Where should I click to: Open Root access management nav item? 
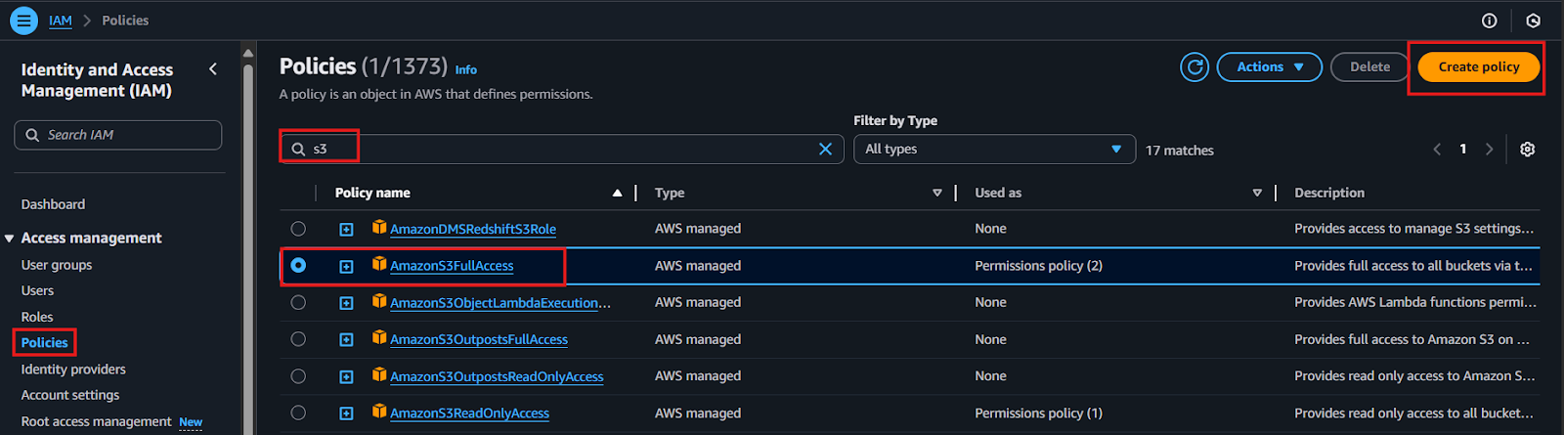96,421
